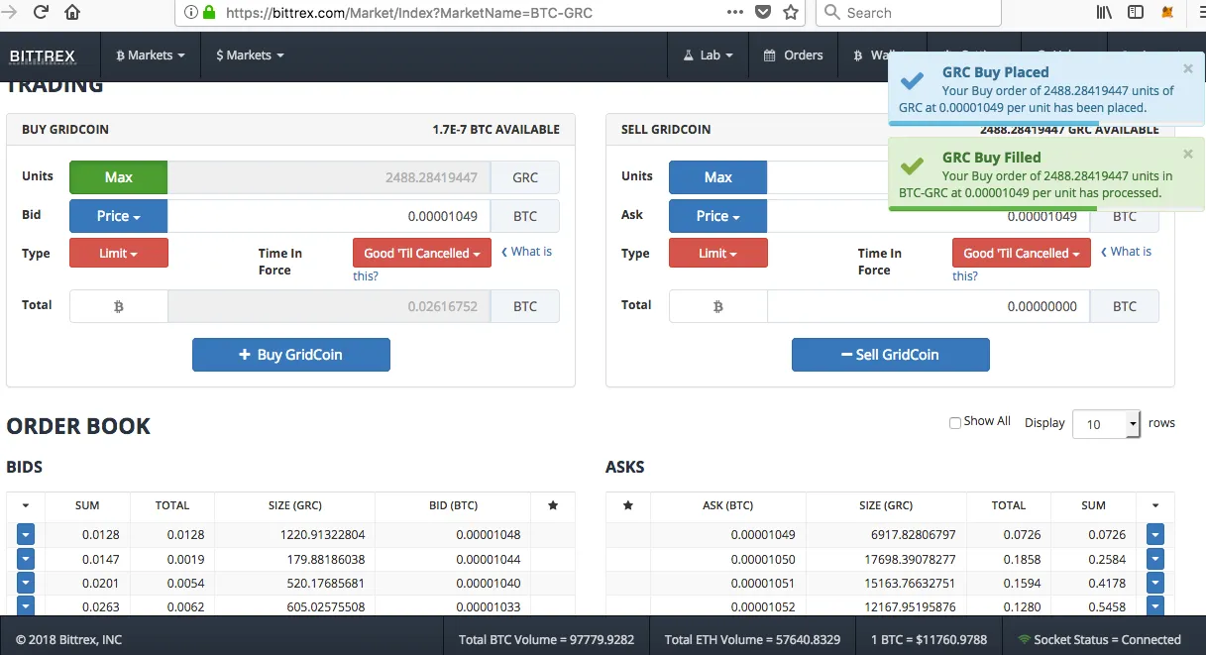The image size is (1206, 655).
Task: Show site information icon in address bar
Action: tap(191, 13)
